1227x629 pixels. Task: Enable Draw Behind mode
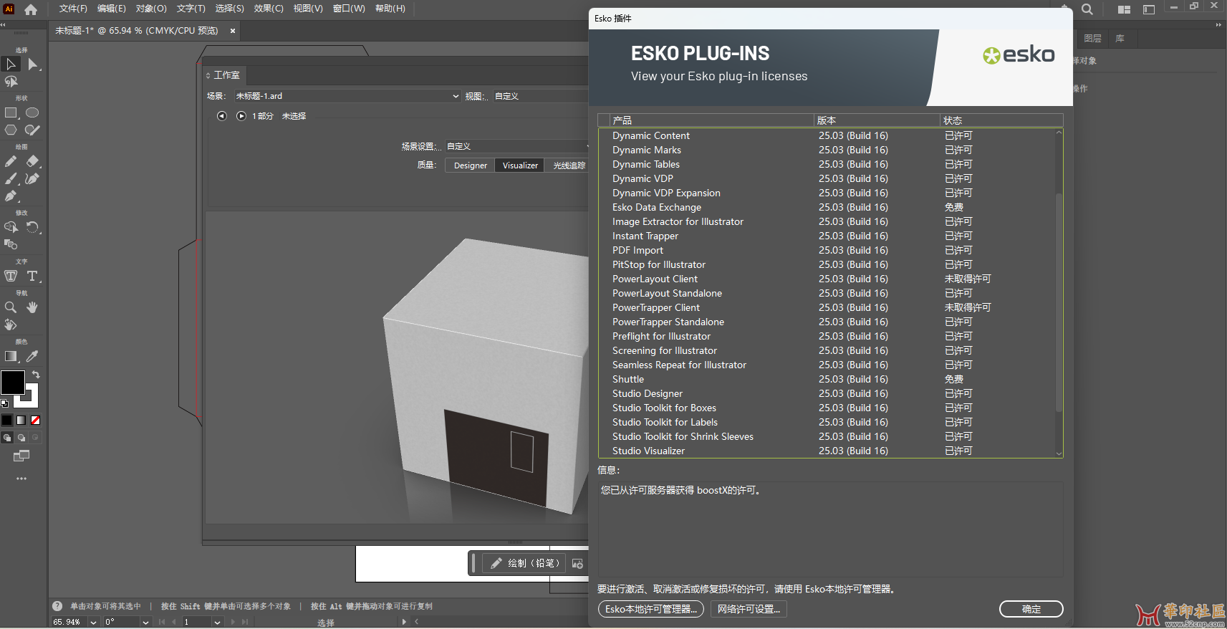[21, 438]
